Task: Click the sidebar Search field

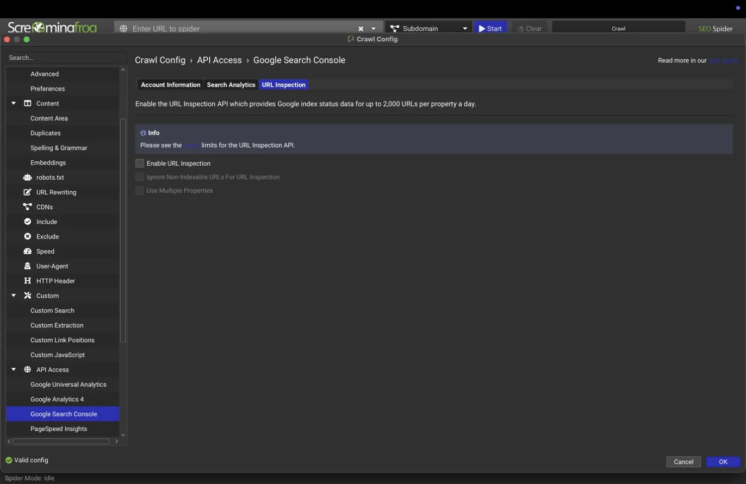Action: coord(66,58)
